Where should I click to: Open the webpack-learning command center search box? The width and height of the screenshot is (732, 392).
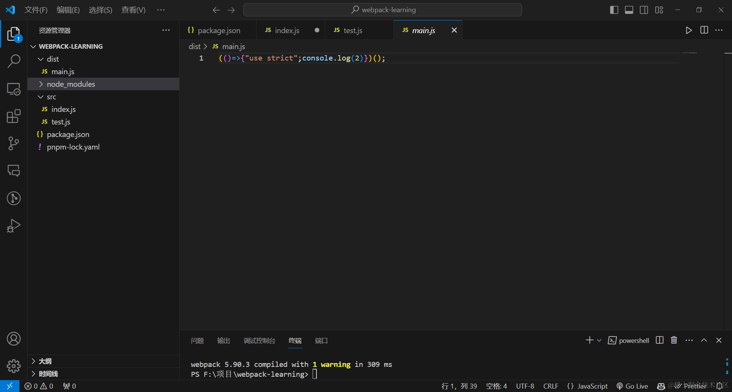point(382,10)
